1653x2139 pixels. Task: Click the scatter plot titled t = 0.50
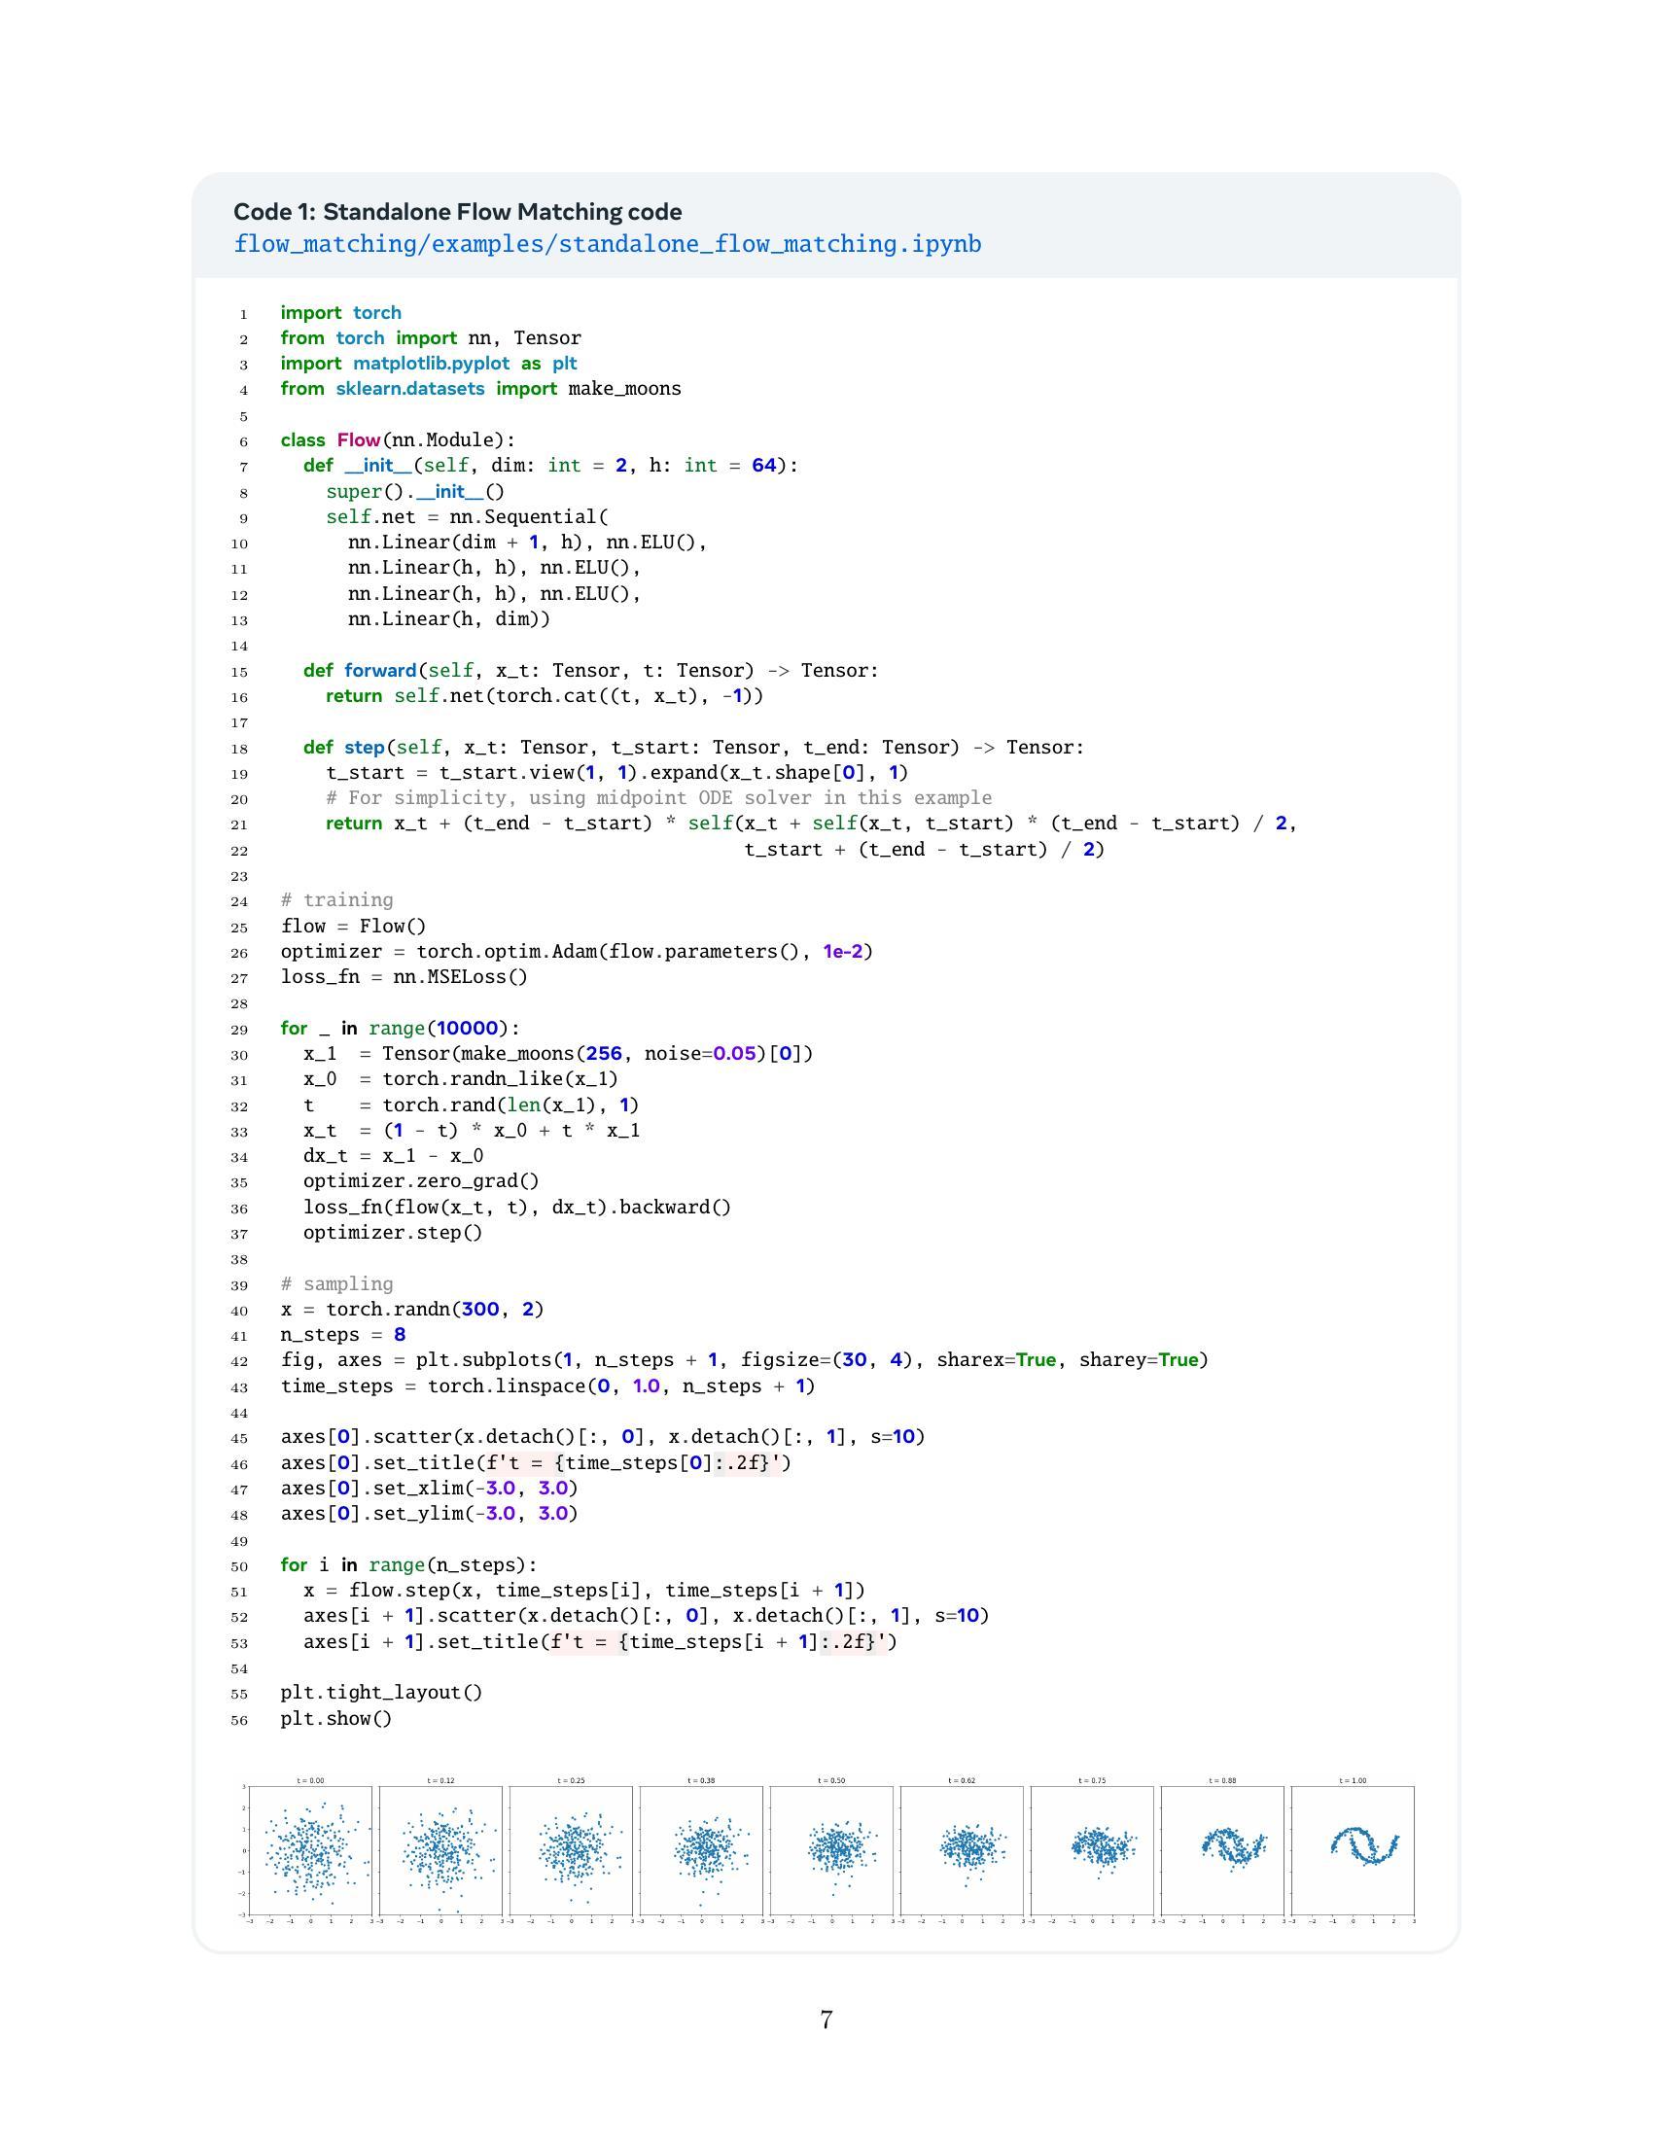tap(831, 1850)
